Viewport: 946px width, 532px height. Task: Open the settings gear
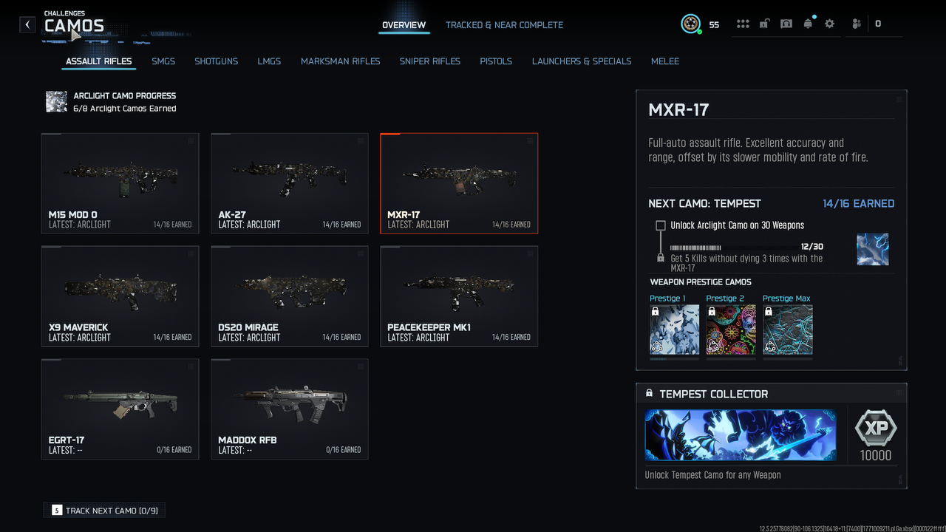(829, 24)
